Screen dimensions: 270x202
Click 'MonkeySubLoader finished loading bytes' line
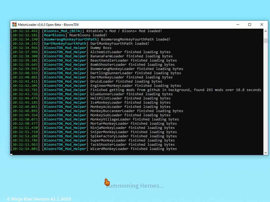(x=130, y=115)
